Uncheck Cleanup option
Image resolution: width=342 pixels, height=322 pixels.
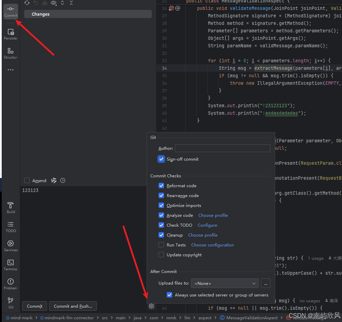[161, 235]
